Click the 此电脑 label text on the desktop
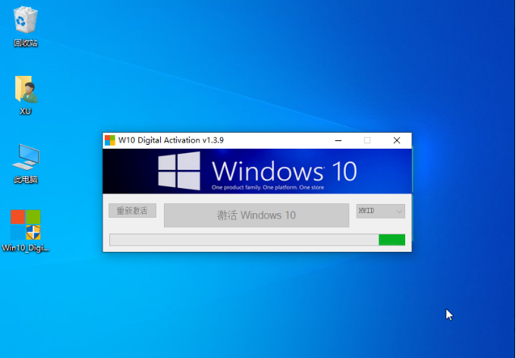This screenshot has width=516, height=358. coord(26,180)
